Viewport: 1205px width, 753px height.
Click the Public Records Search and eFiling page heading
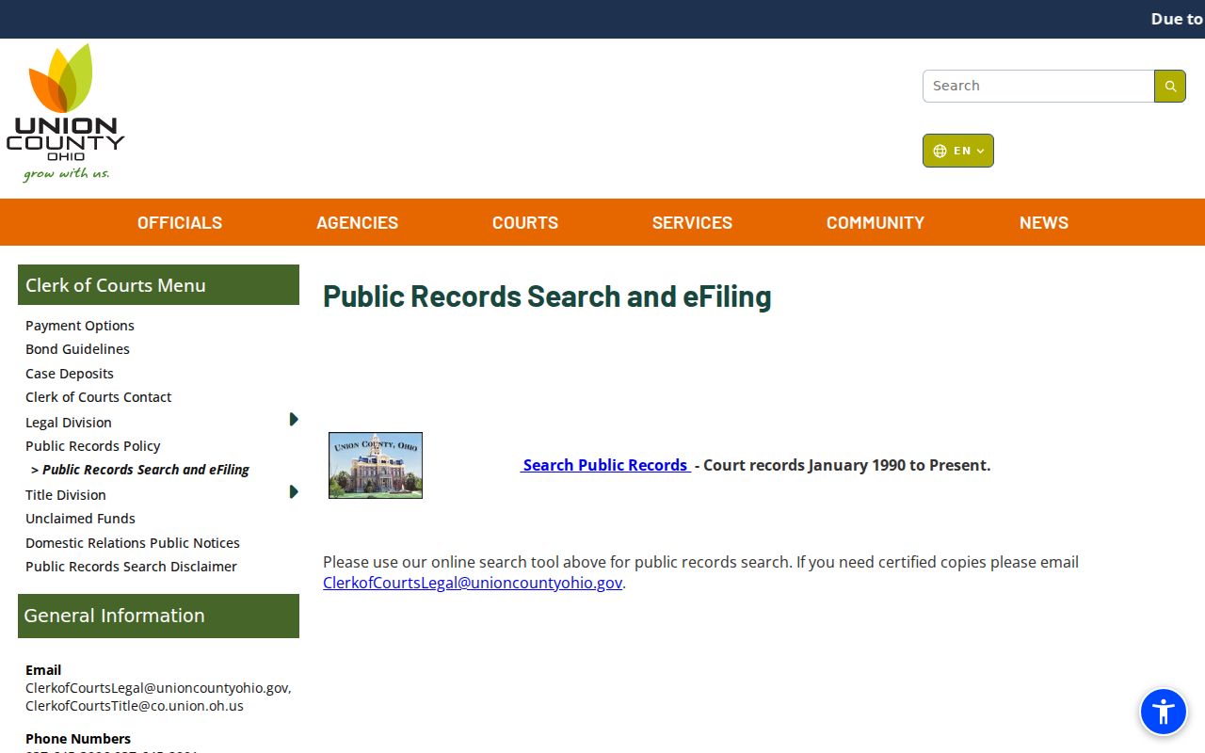click(547, 296)
